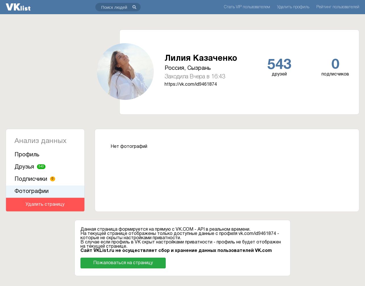Click the round profile avatar photo
Viewport: 365px width, 286px height.
point(125,71)
